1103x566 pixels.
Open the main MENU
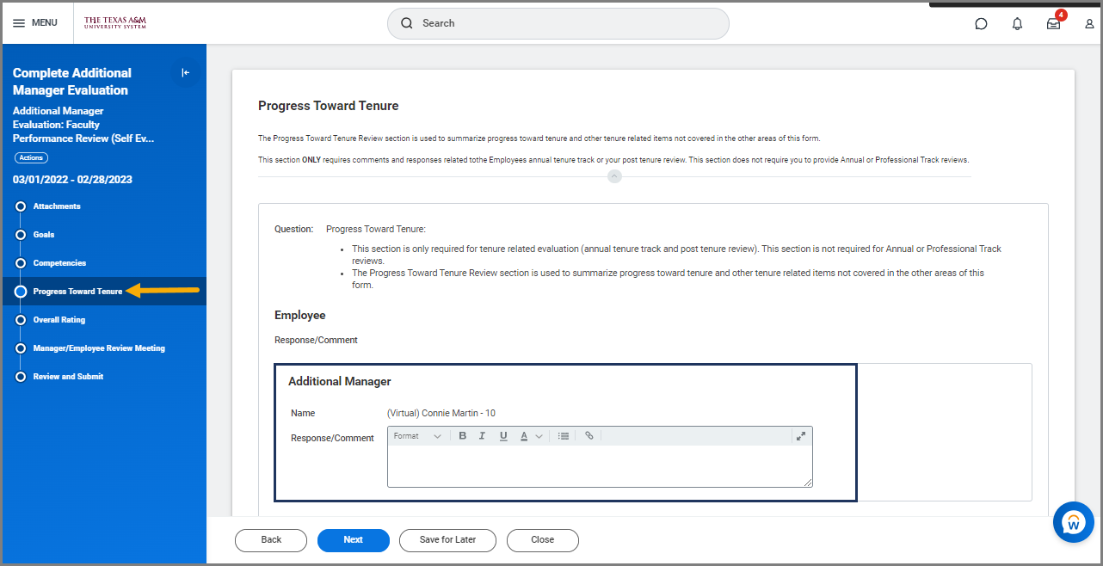(35, 23)
